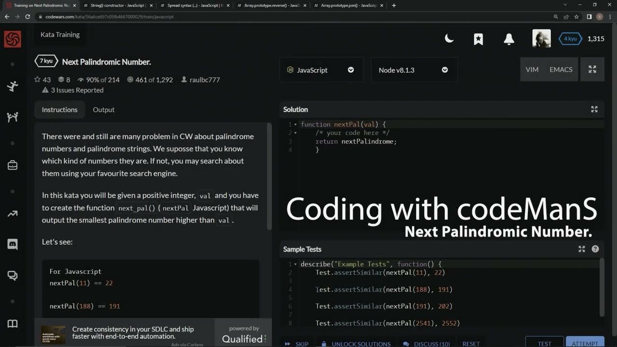The image size is (617, 347).
Task: Click the SKIP button
Action: coord(297,344)
